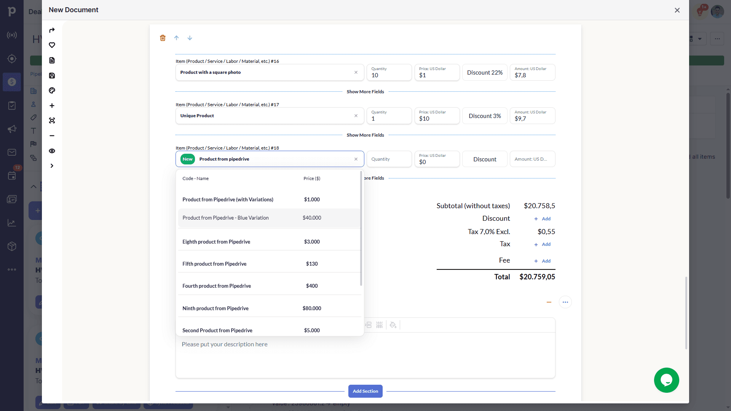Open the live chat bubble

[666, 380]
